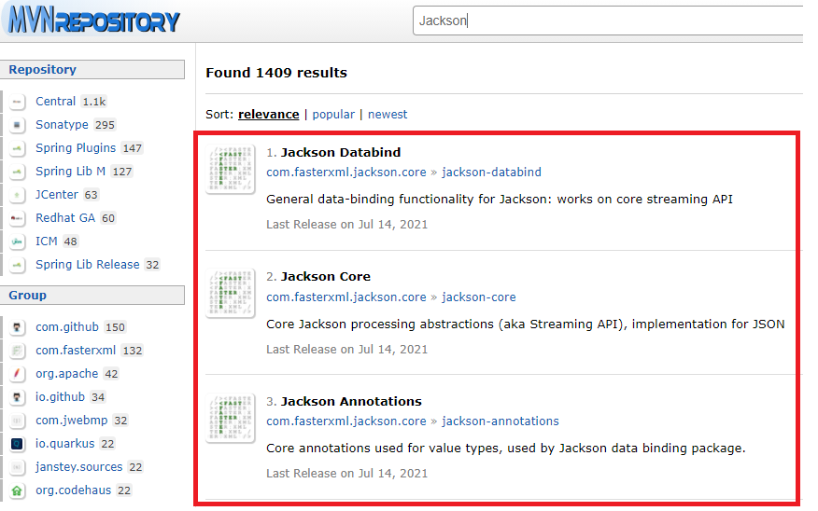This screenshot has height=511, width=818.
Task: Open the jackson-databind artifact link
Action: point(491,173)
